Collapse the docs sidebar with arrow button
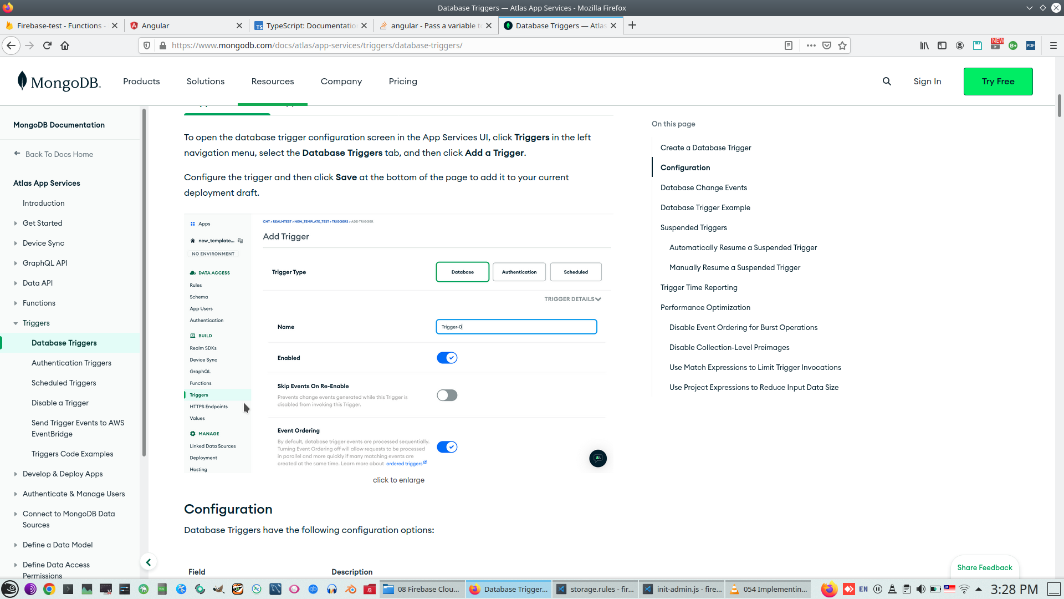 (149, 562)
